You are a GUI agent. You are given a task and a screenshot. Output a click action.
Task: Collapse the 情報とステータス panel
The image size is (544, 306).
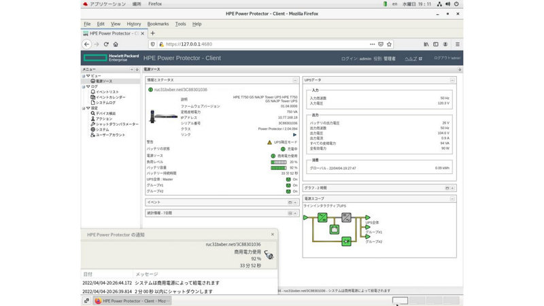coord(294,80)
